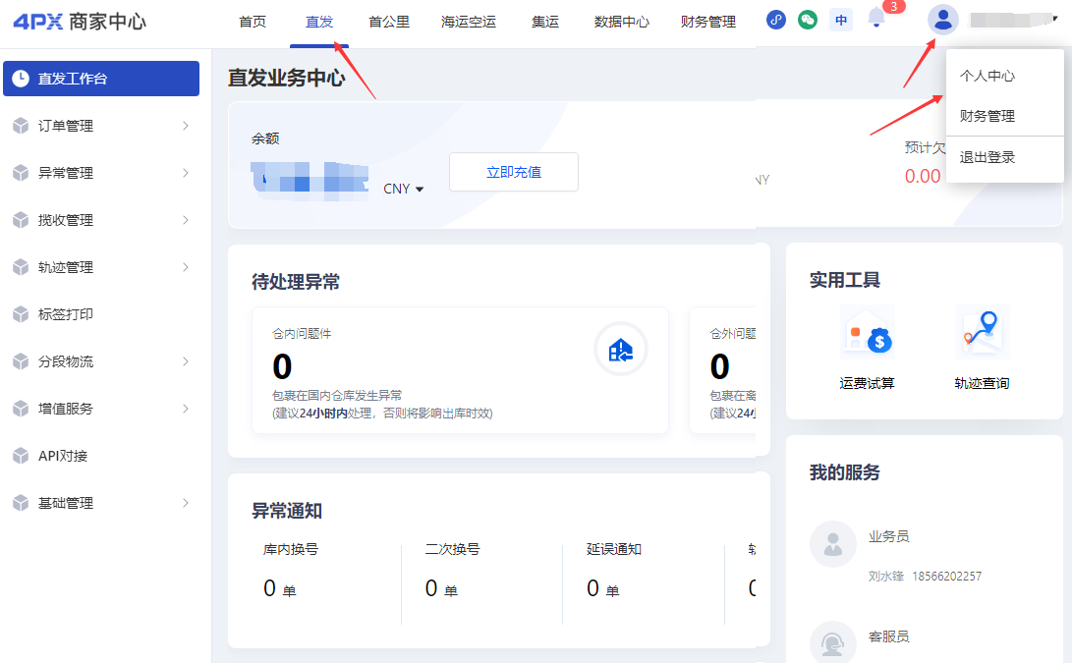Expand the 异常管理 chevron
This screenshot has width=1072, height=663.
[186, 173]
